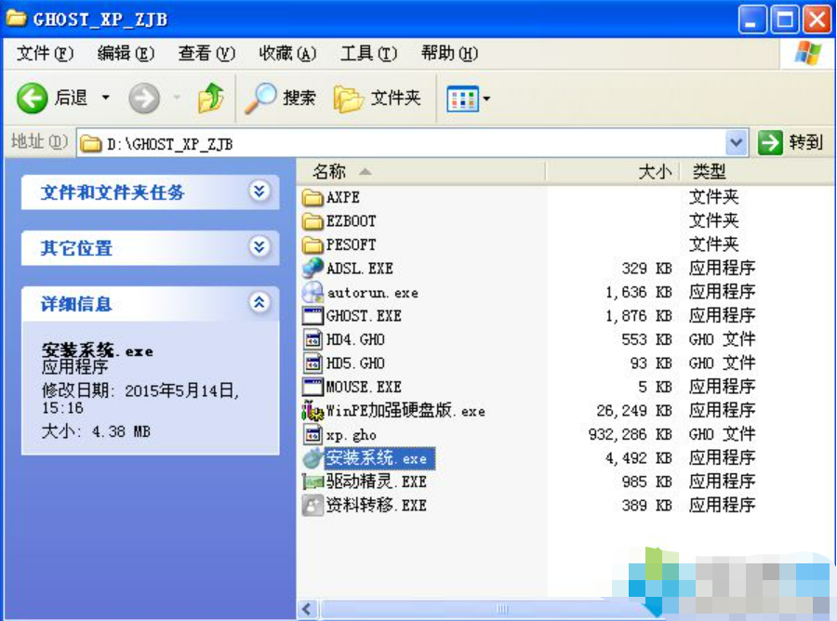Click the green Back arrow icon
The width and height of the screenshot is (837, 621).
pos(32,99)
